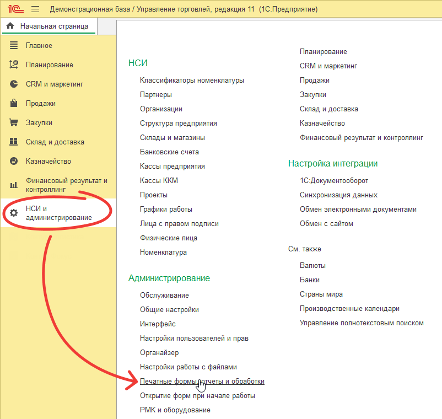Image resolution: width=442 pixels, height=419 pixels.
Task: Open Настройки пользователей и прав
Action: click(194, 339)
